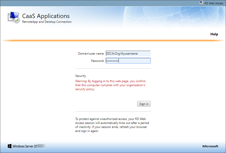Screen dimensions: 226x153
Task: Focus the Password input field
Action: 128,61
